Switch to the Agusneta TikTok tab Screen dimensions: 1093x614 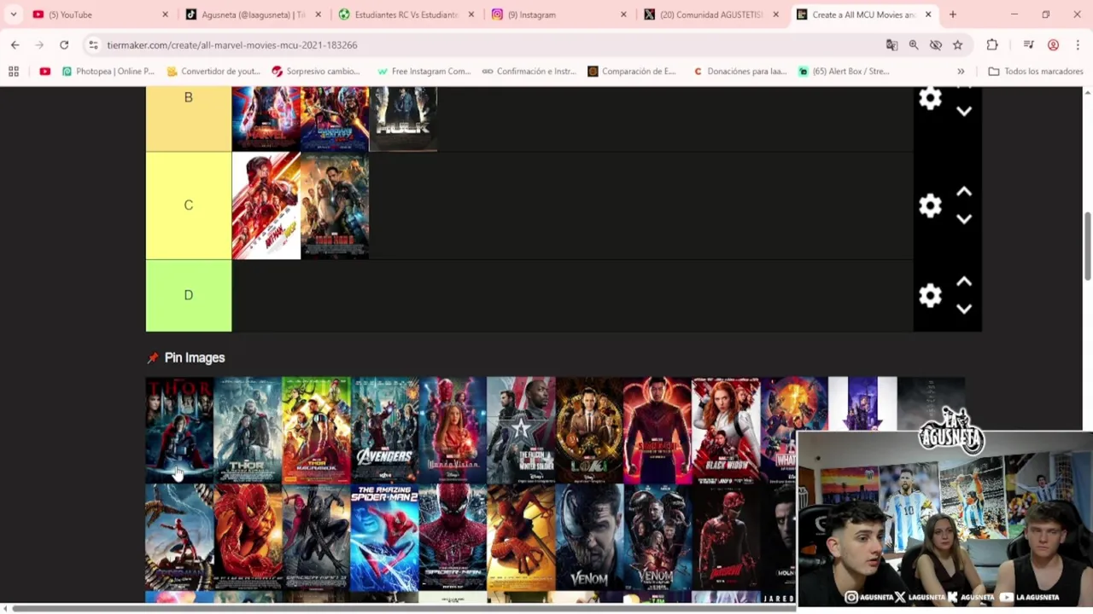coord(253,14)
